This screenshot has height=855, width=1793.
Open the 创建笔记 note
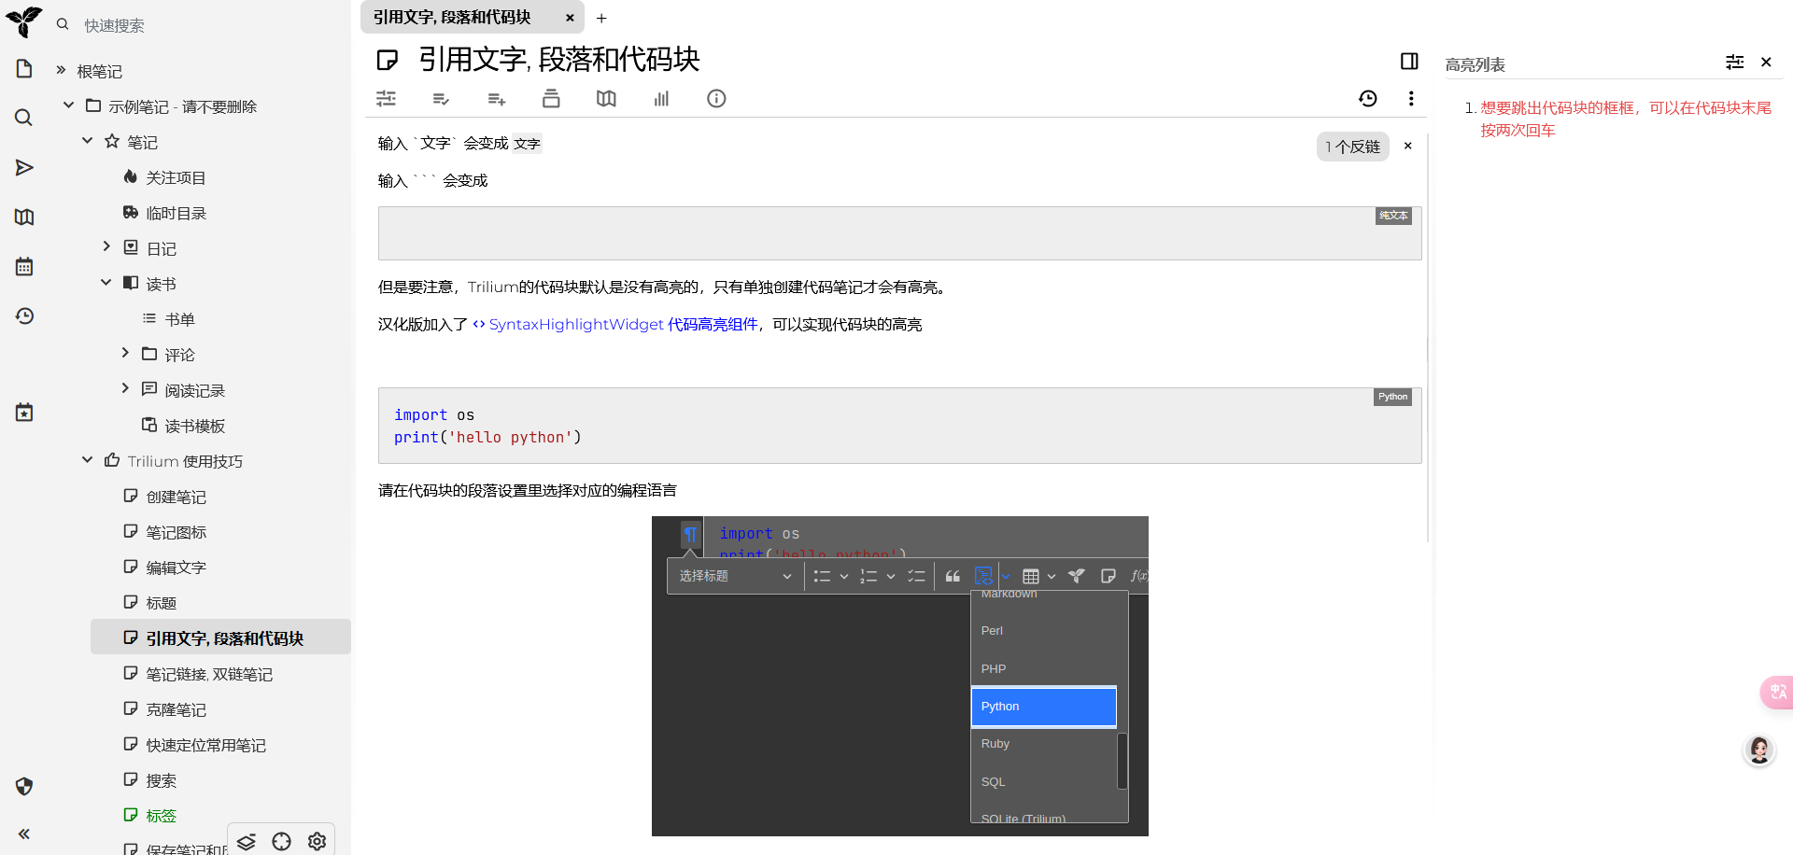tap(176, 497)
